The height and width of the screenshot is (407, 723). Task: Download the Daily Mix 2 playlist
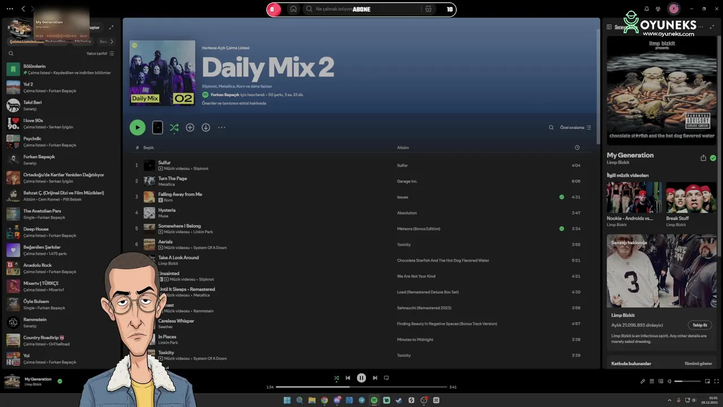coord(206,128)
